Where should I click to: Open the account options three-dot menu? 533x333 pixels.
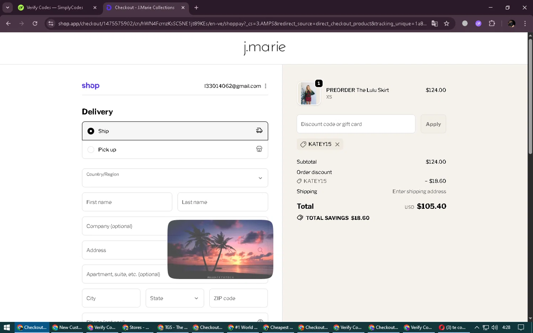coord(265,86)
